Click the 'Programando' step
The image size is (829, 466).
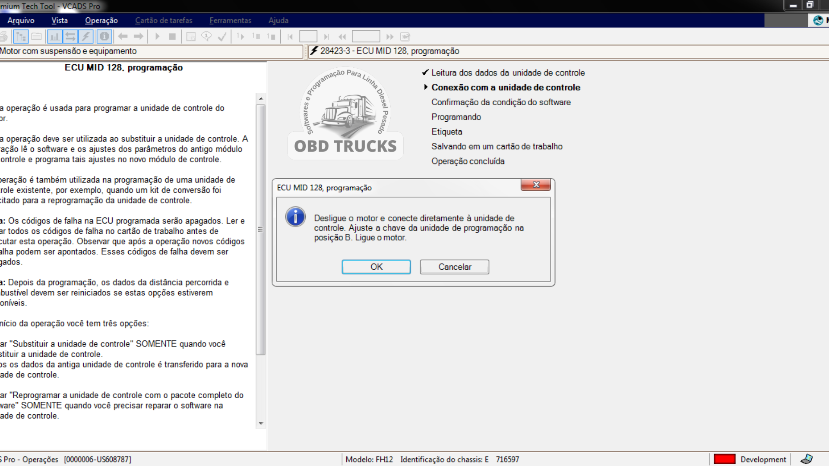click(x=456, y=117)
